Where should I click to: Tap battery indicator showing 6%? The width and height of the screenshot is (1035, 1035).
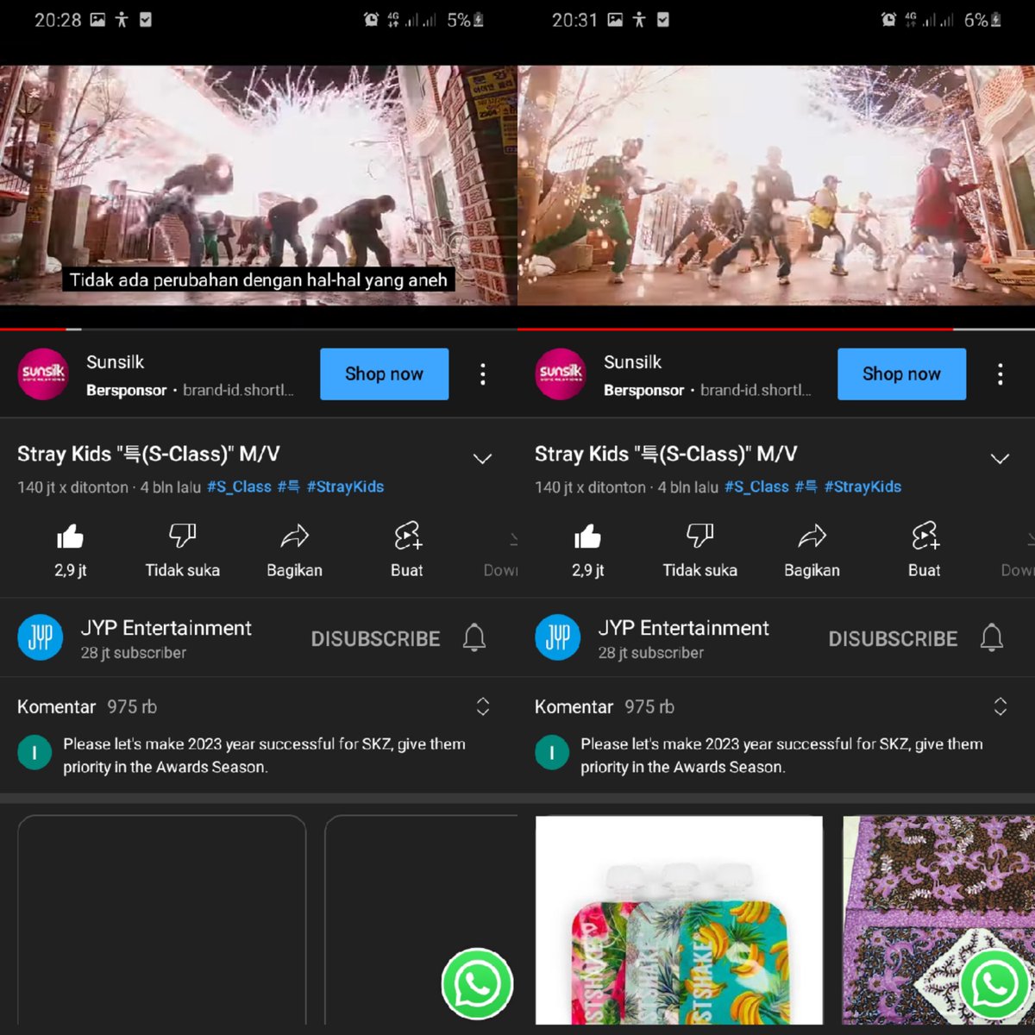pyautogui.click(x=982, y=20)
